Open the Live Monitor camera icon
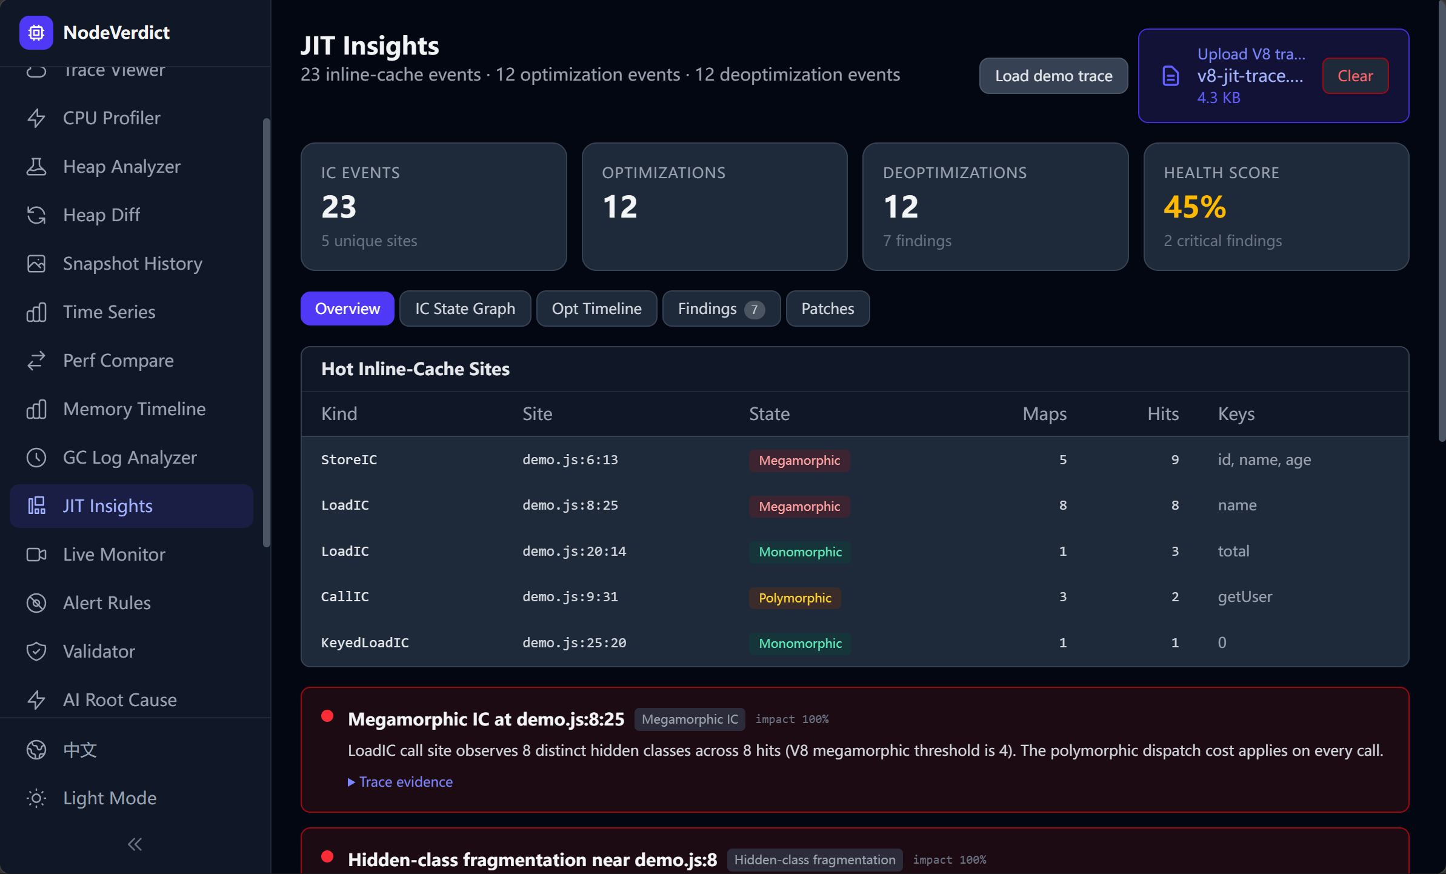 tap(36, 555)
